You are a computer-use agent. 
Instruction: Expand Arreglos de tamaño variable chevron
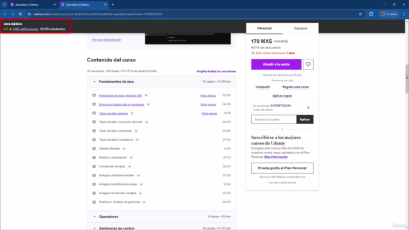click(141, 193)
